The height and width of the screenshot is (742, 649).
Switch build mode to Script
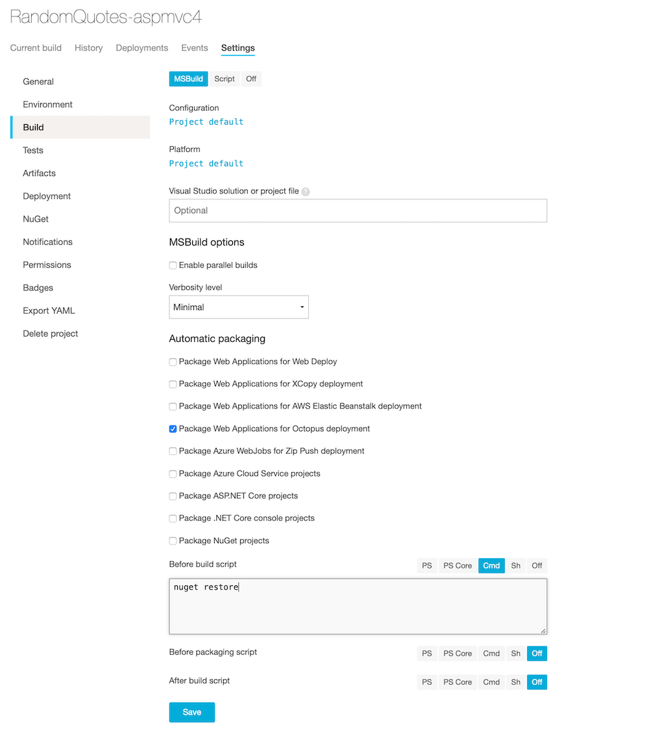click(x=224, y=78)
